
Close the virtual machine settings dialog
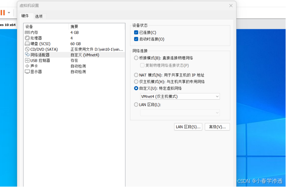tap(231, 6)
